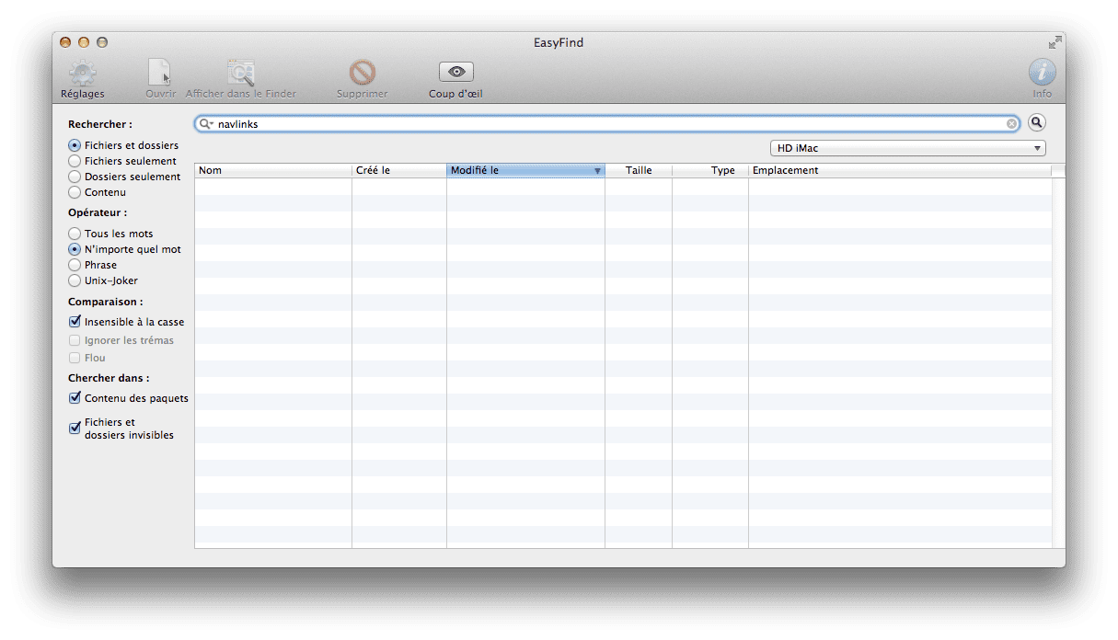
Task: Choose the Unix-Joker operator
Action: pos(75,280)
